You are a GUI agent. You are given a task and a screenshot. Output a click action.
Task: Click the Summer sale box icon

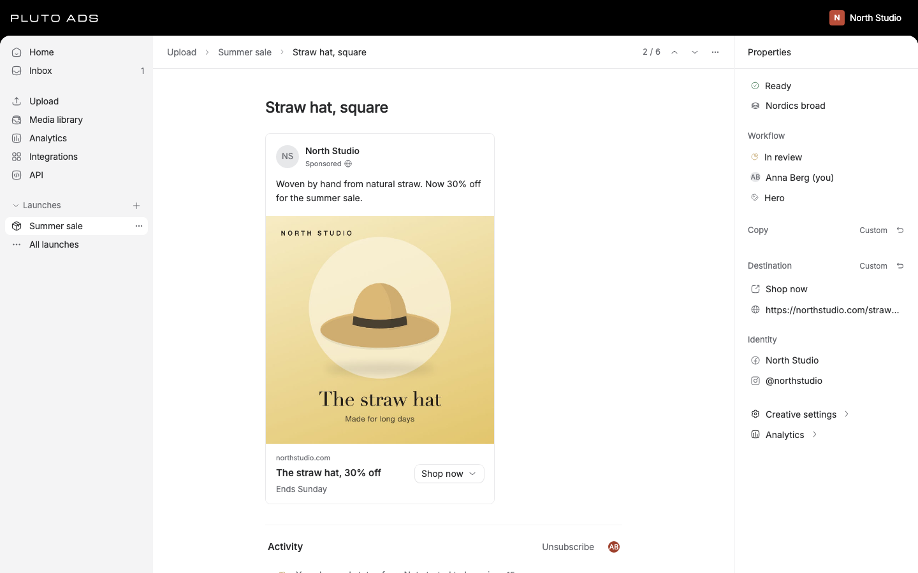click(17, 226)
